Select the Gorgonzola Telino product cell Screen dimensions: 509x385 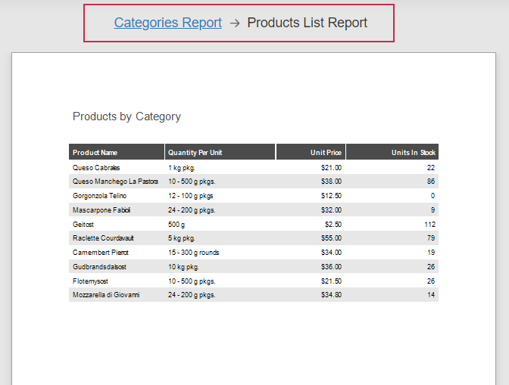click(x=98, y=196)
